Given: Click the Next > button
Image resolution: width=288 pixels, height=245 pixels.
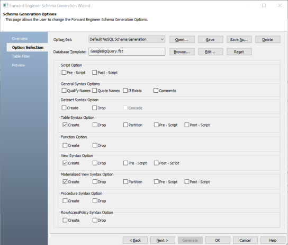Looking at the screenshot, I should [x=163, y=240].
